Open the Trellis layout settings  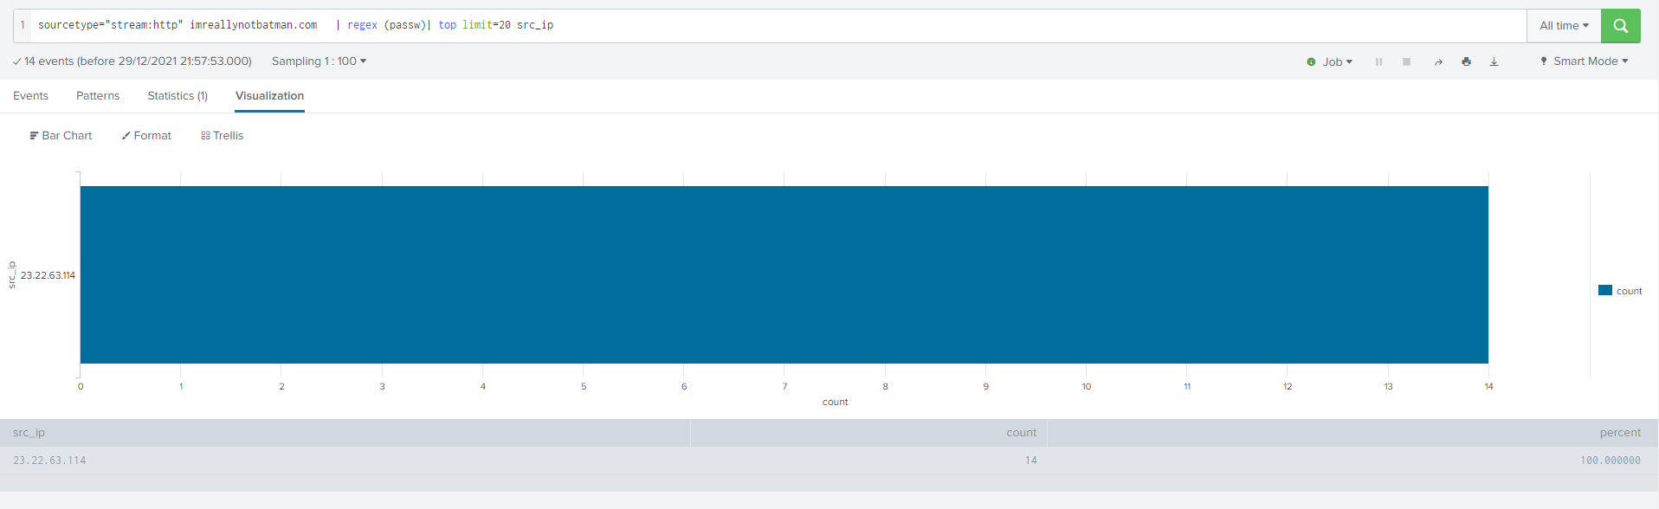coord(223,136)
